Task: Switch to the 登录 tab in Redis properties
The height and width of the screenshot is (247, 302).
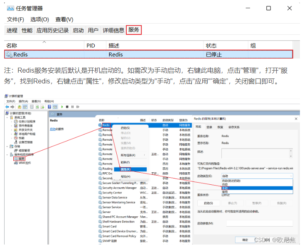Action: point(209,127)
